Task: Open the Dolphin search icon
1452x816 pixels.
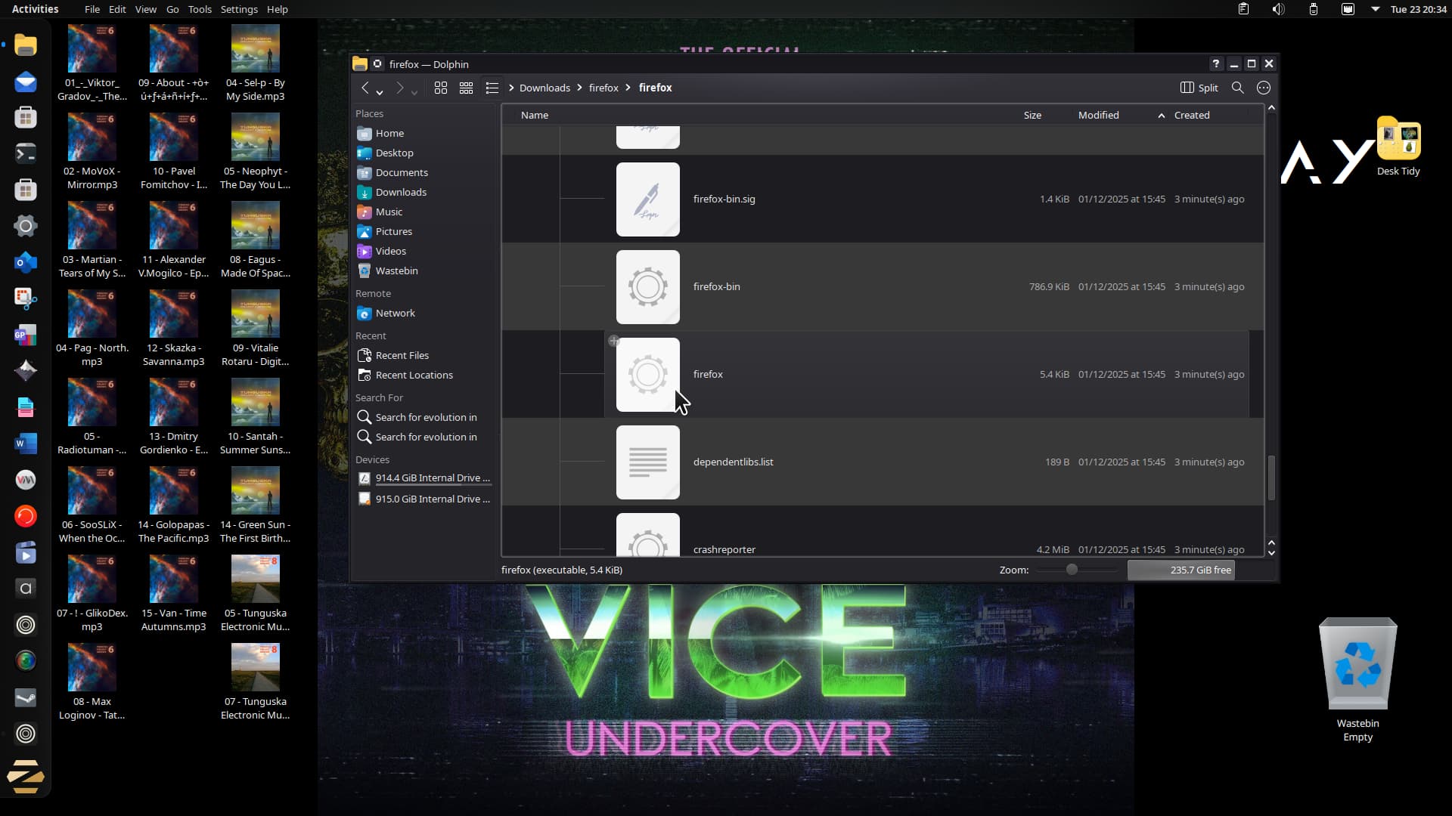Action: pos(1237,88)
